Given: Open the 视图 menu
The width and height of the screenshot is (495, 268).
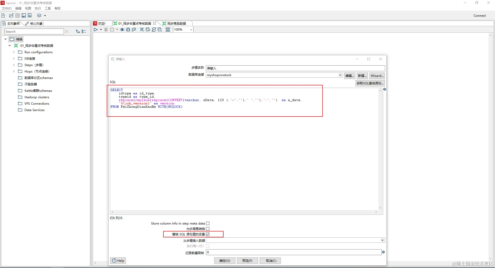Looking at the screenshot, I should click(28, 8).
